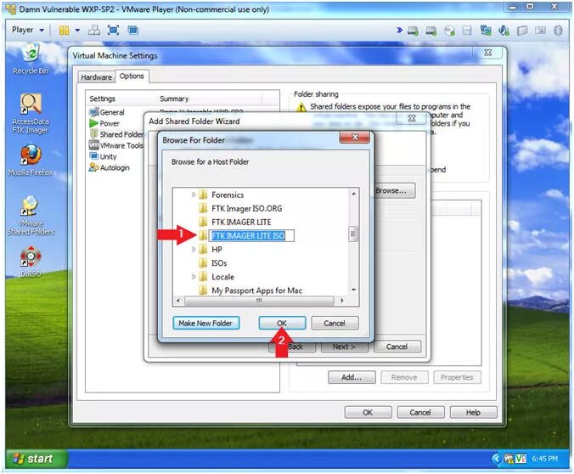Image resolution: width=574 pixels, height=474 pixels.
Task: Click the horizontal scrollbar left arrow
Action: click(178, 301)
